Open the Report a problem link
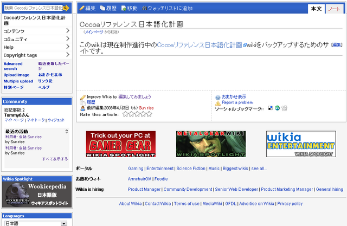The height and width of the screenshot is (226, 347). pos(237,102)
